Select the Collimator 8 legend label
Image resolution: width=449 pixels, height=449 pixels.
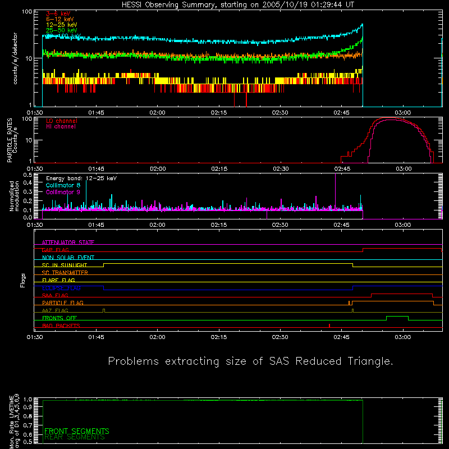tap(63, 185)
